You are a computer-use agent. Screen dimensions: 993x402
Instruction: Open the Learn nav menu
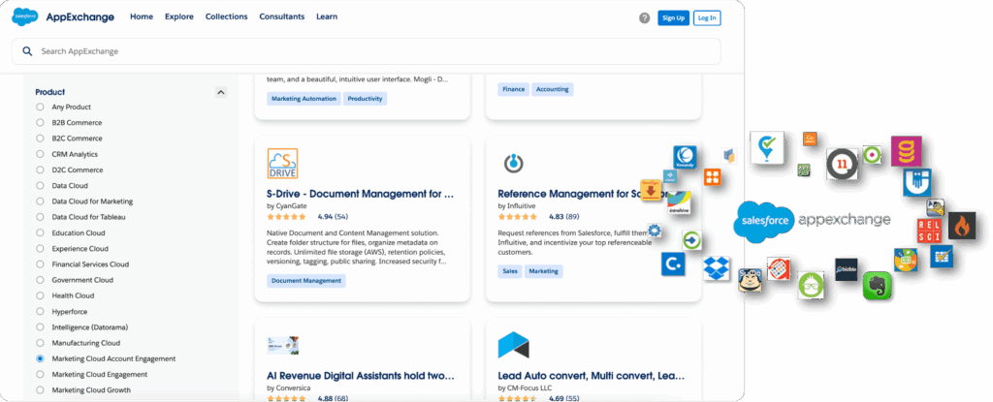click(x=327, y=17)
